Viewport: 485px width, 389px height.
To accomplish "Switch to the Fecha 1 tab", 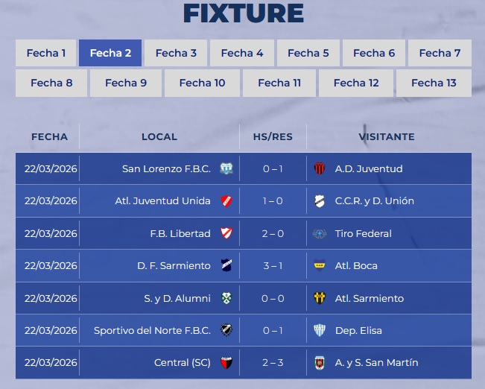I will (46, 53).
